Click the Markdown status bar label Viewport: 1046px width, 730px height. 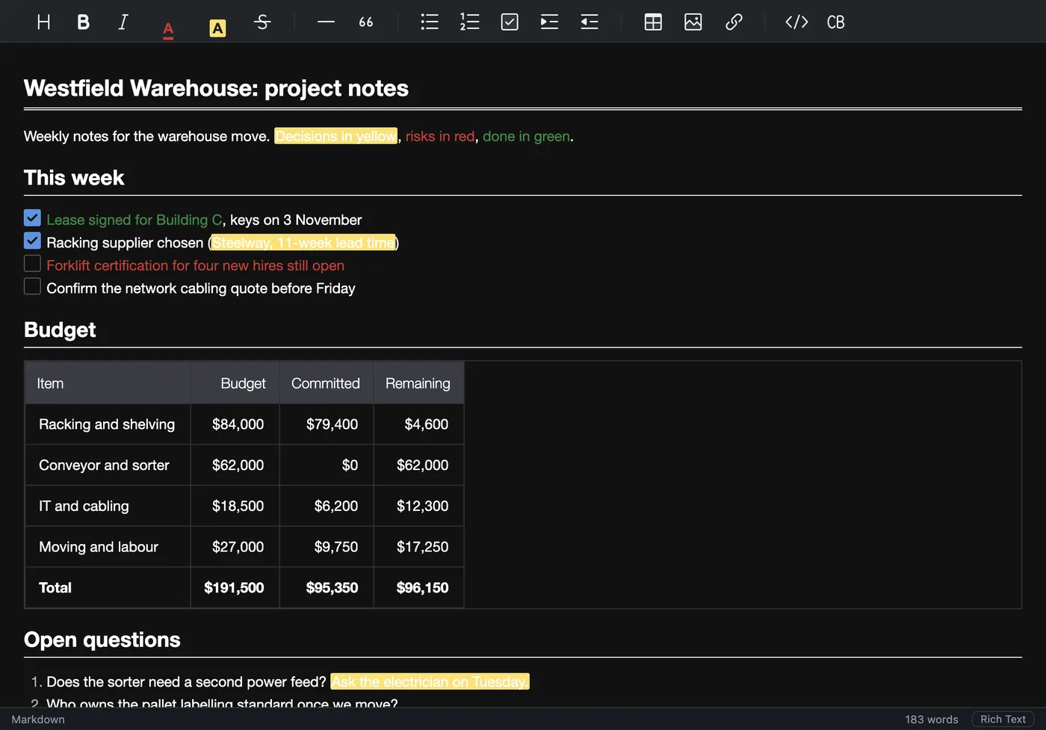(x=38, y=720)
